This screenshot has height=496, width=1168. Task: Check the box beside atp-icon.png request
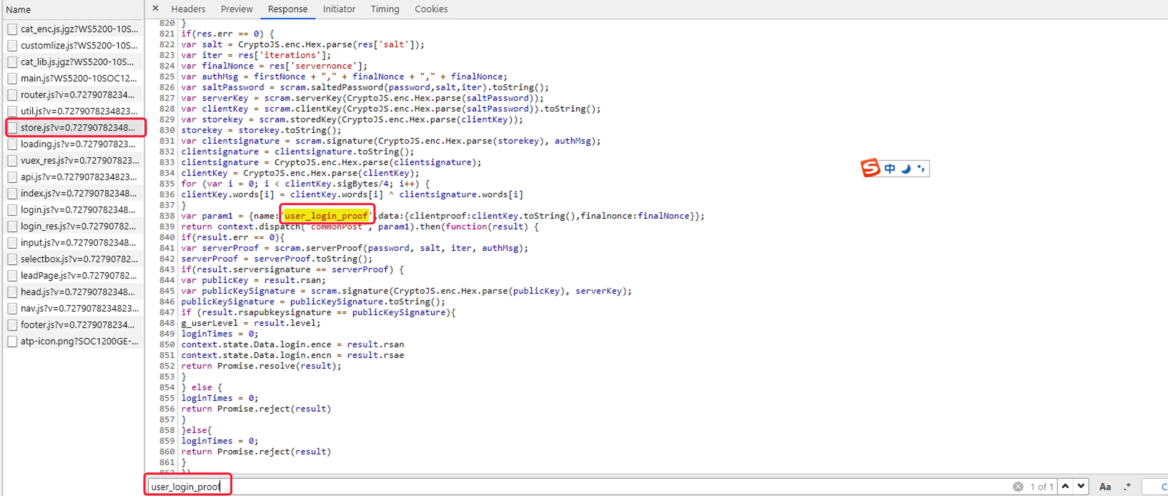pos(12,341)
